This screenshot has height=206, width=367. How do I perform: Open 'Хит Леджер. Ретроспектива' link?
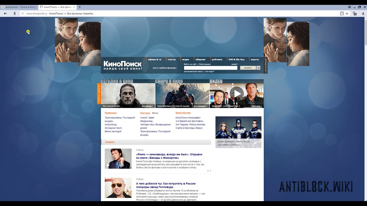[x=190, y=124]
